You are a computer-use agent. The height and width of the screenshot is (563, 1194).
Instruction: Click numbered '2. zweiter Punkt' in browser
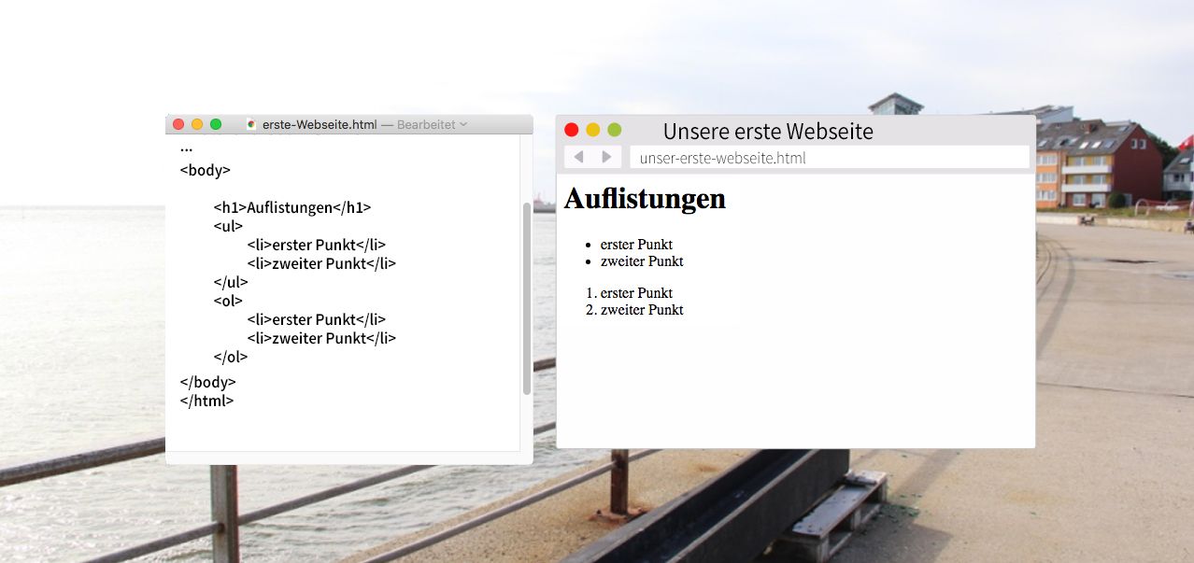tap(634, 309)
